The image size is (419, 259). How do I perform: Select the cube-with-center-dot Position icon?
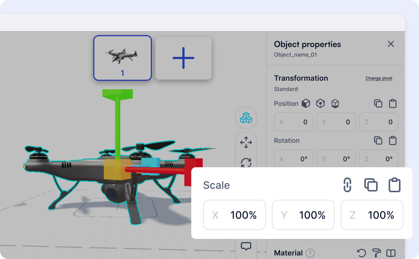pyautogui.click(x=320, y=103)
